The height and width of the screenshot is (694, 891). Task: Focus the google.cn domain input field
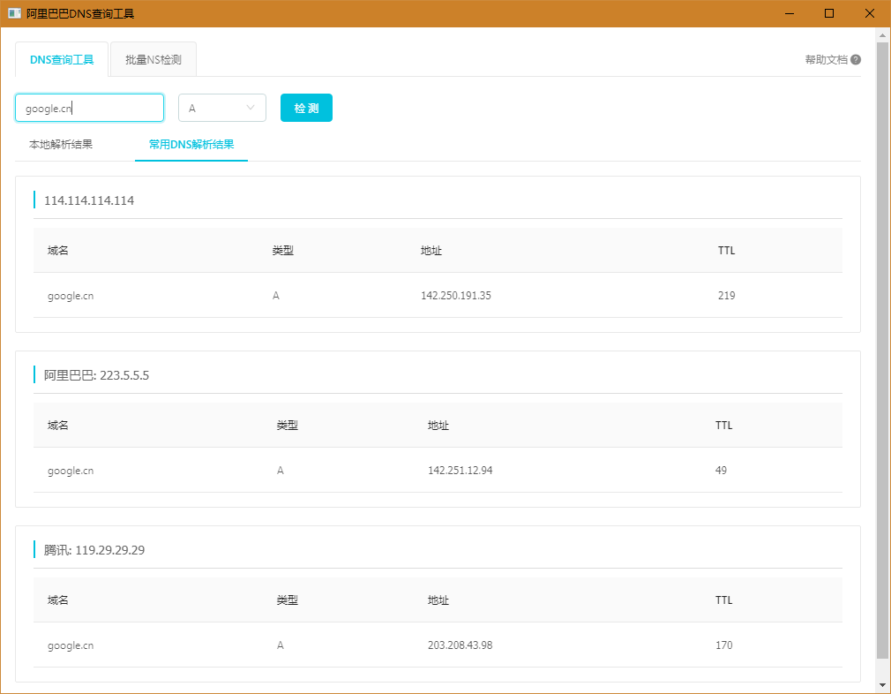[x=89, y=108]
